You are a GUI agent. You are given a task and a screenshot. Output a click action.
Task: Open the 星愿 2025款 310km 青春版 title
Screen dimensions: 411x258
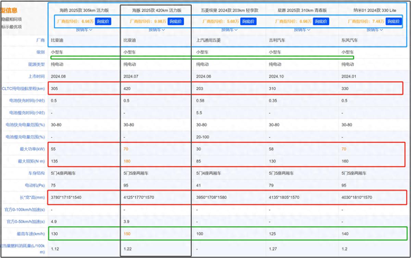click(302, 10)
